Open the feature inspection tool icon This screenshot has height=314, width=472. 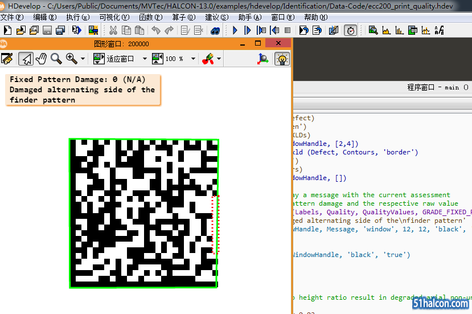413,30
